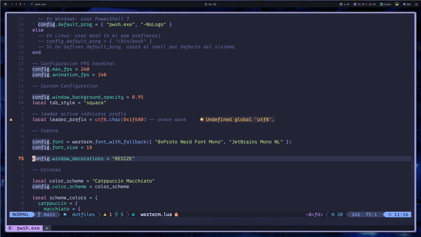The height and width of the screenshot is (237, 421).
Task: Click the 'config.font_size = 18' line
Action: pos(62,147)
